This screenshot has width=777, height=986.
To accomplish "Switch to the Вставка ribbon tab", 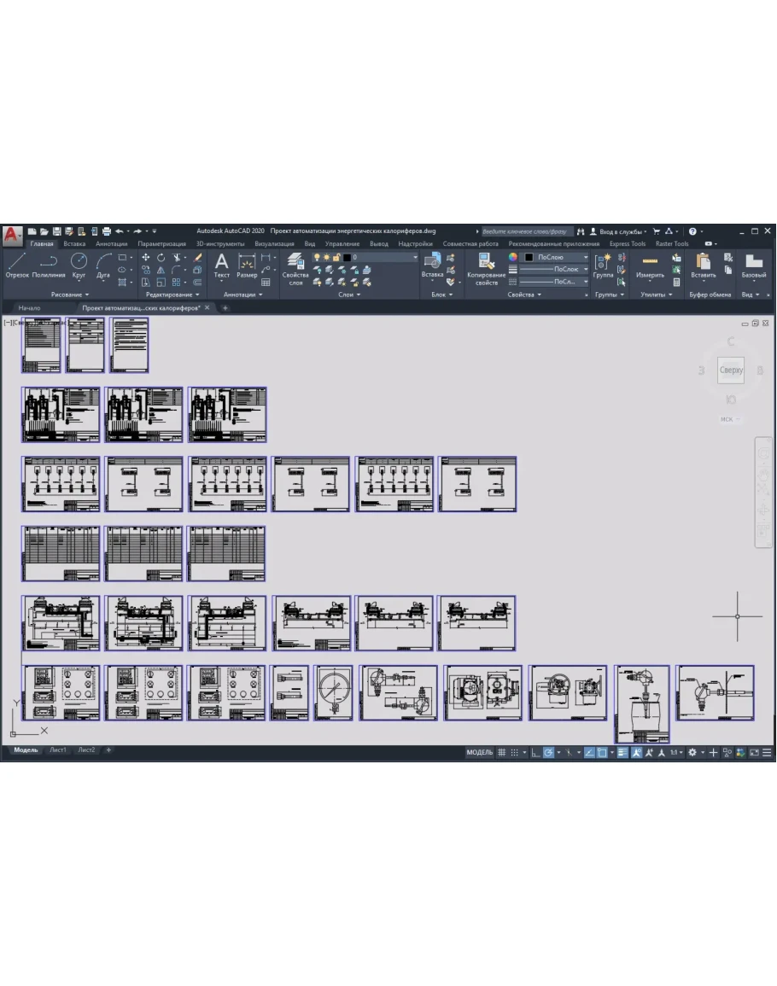I will point(74,243).
